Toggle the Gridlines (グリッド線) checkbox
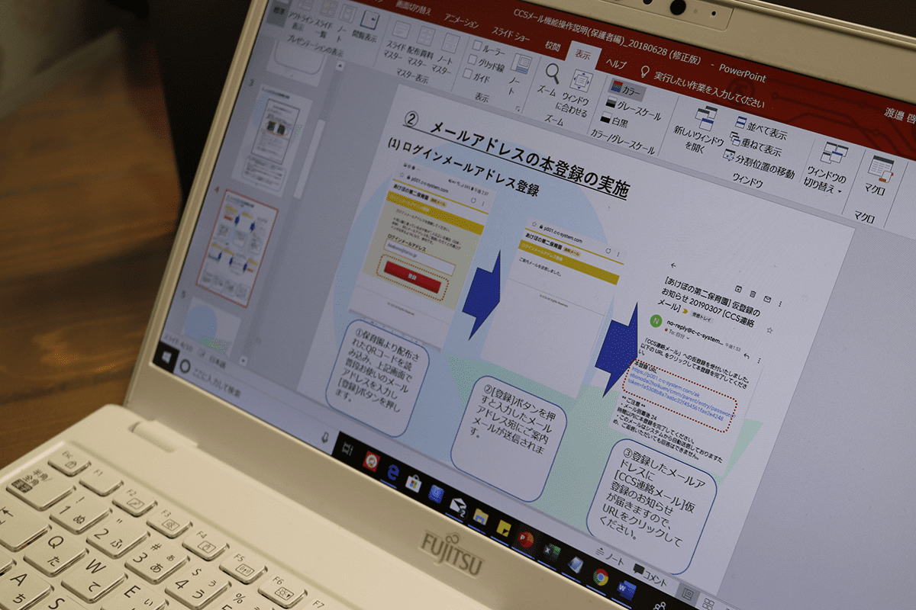Image resolution: width=916 pixels, height=610 pixels. pos(473,59)
